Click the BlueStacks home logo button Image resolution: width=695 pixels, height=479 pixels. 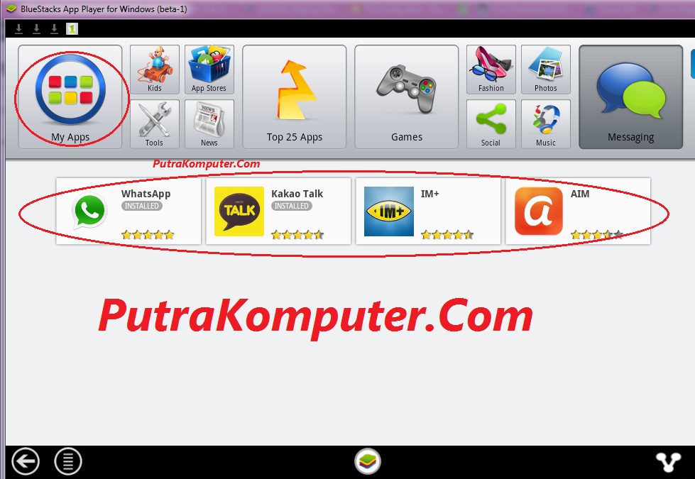click(x=368, y=461)
